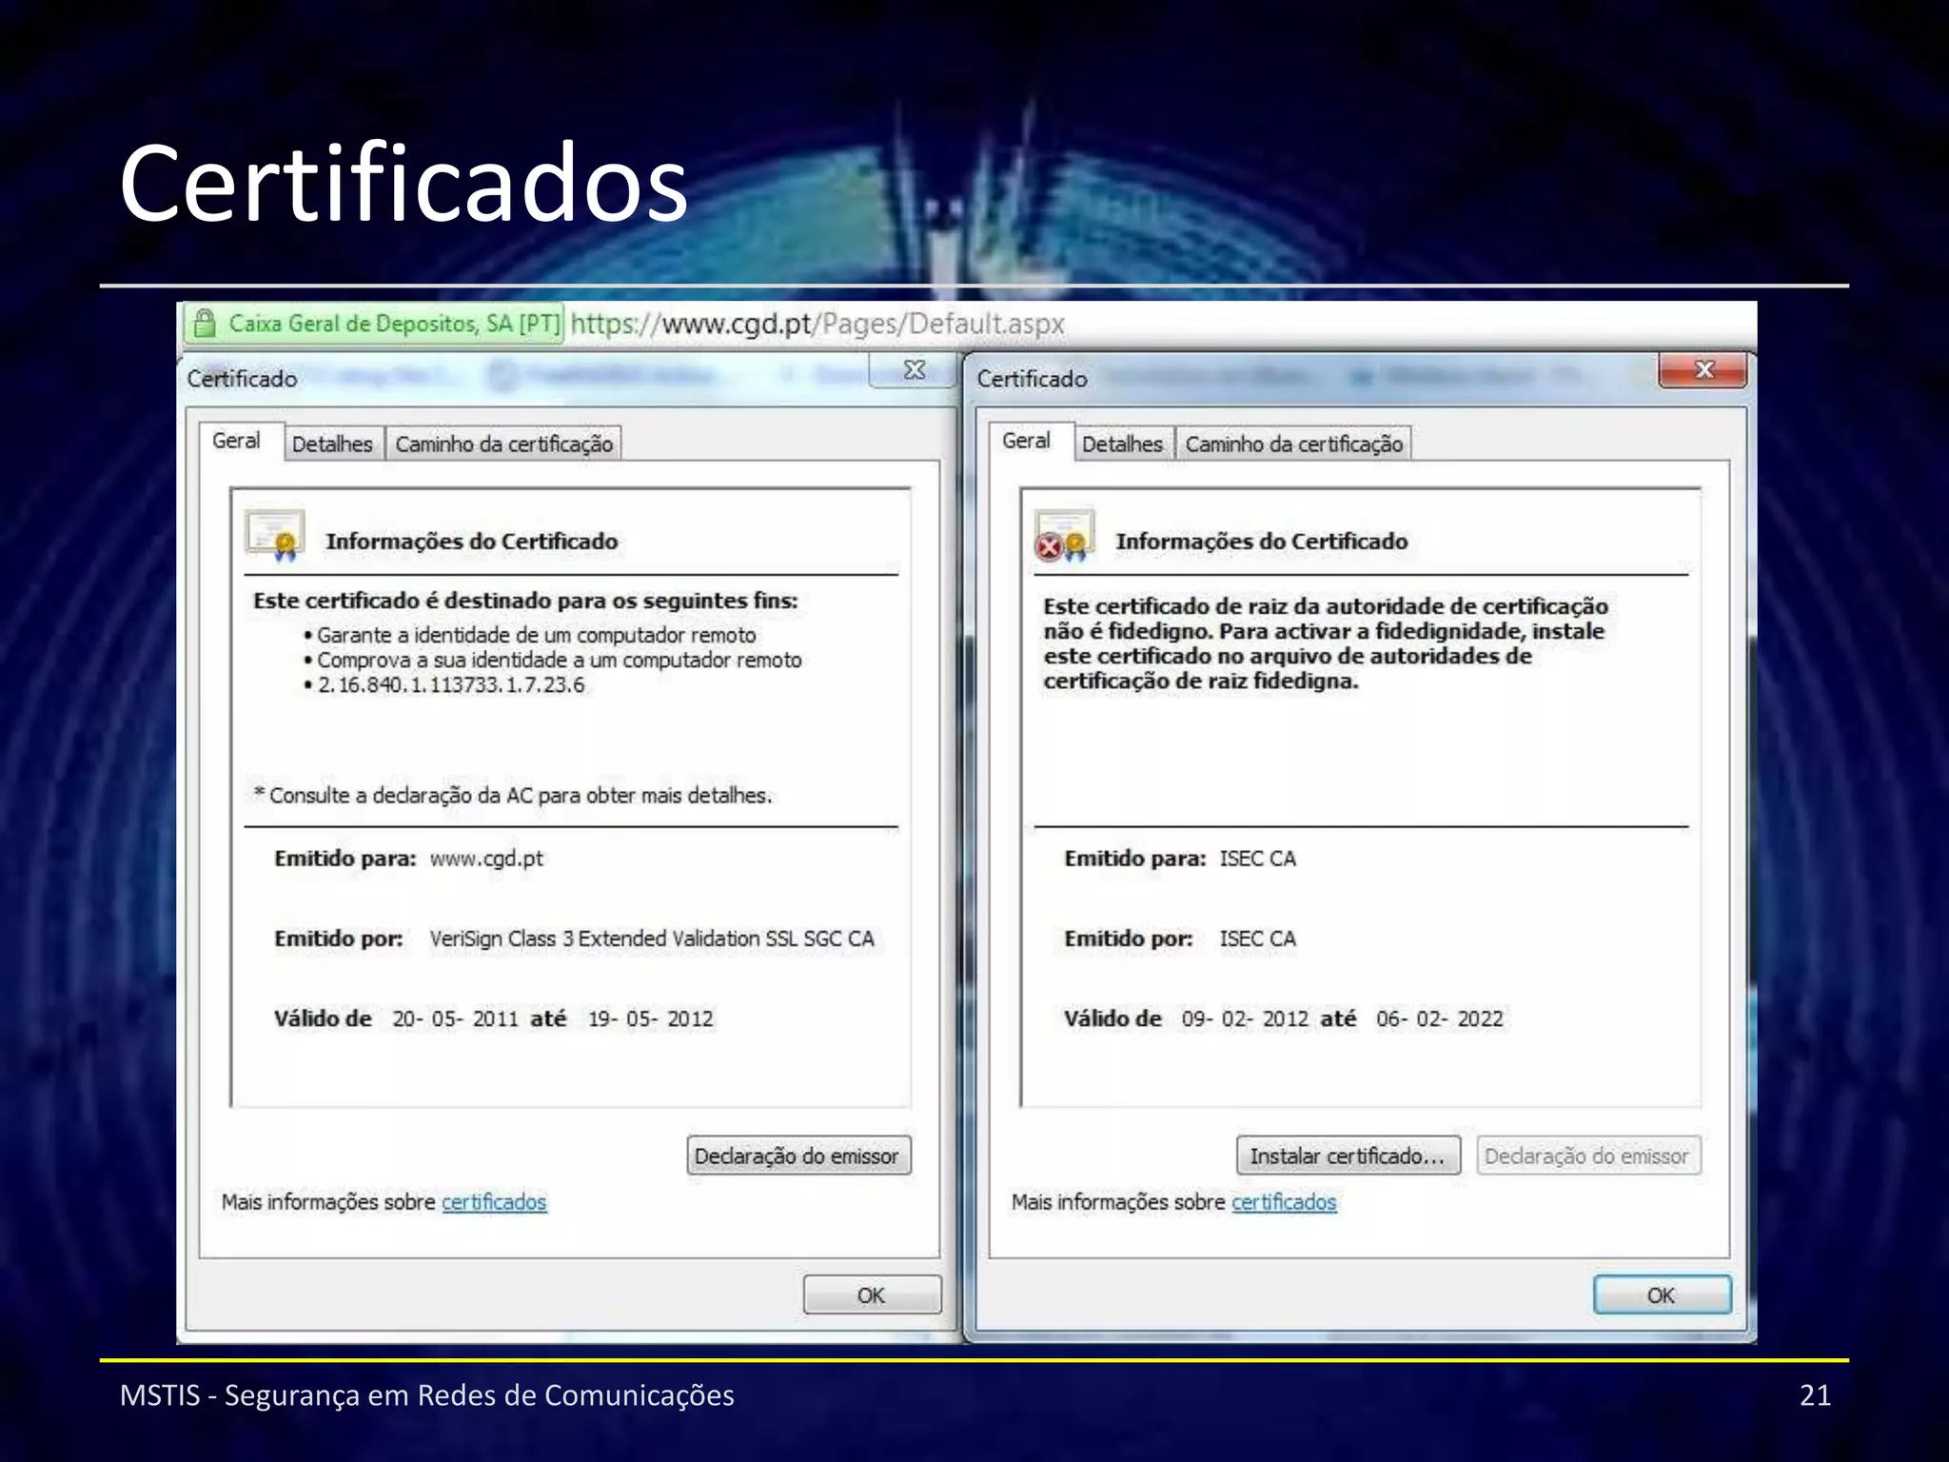Click the untrusted root certificate warning text

pyautogui.click(x=1325, y=643)
